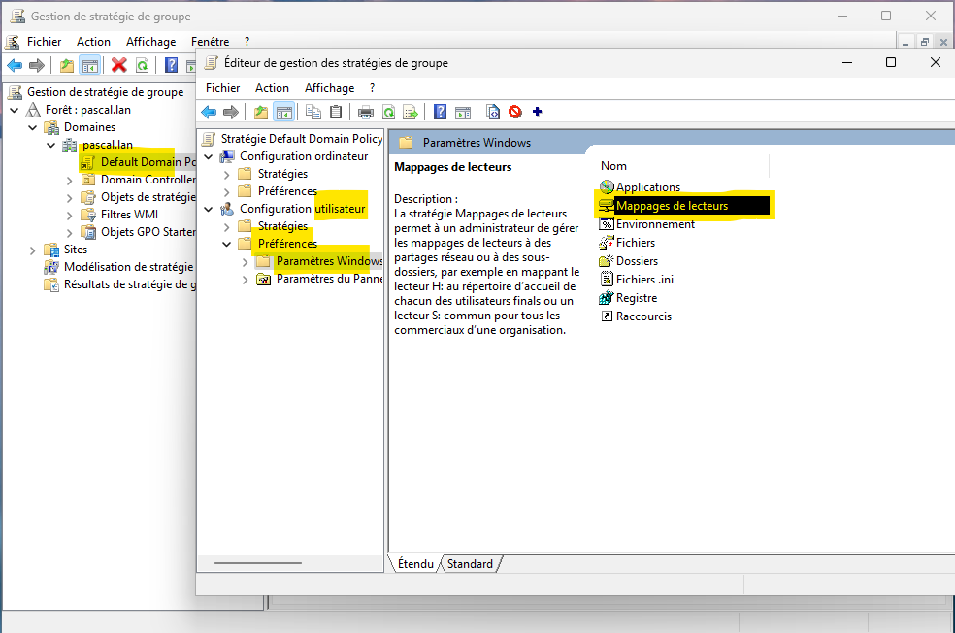955x633 pixels.
Task: Click Help icon in Gestion de stratégie toolbar
Action: click(172, 65)
